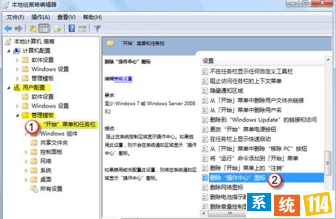This screenshot has height=219, width=336.
Task: Expand the 网络 tree node
Action: (26, 161)
